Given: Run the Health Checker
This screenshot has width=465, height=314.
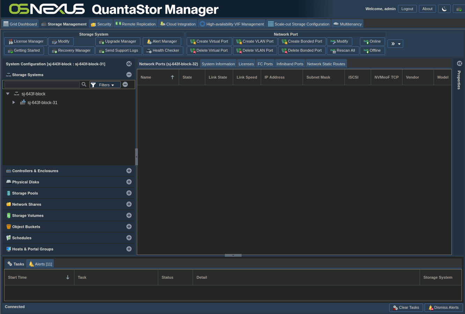Looking at the screenshot, I should 163,51.
